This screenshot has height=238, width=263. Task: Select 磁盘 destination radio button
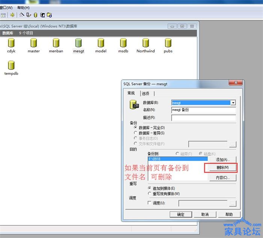coord(200,153)
